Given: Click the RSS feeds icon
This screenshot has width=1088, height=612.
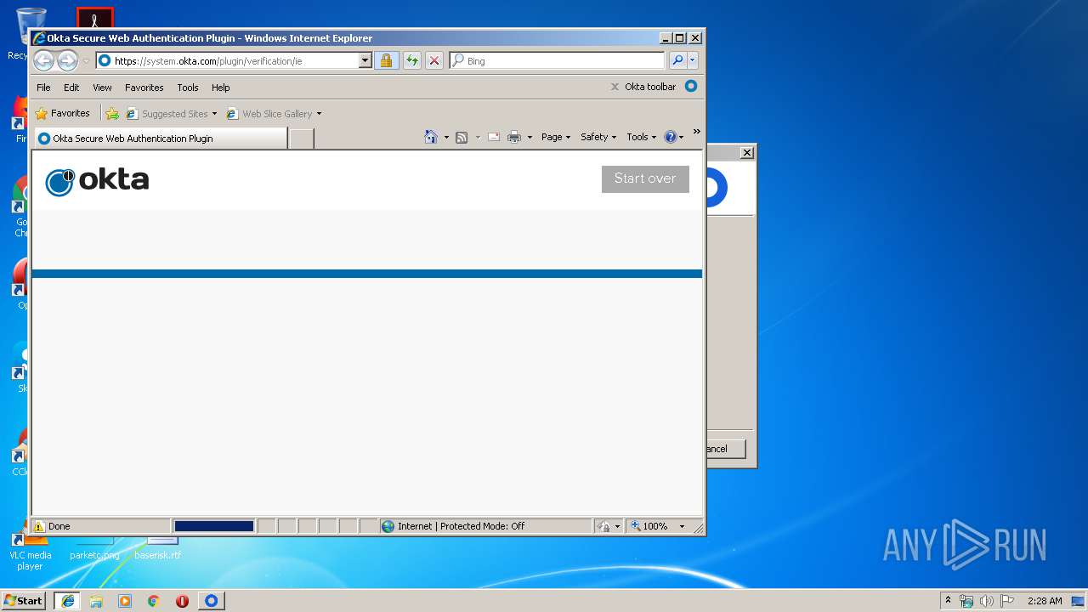Looking at the screenshot, I should click(462, 138).
